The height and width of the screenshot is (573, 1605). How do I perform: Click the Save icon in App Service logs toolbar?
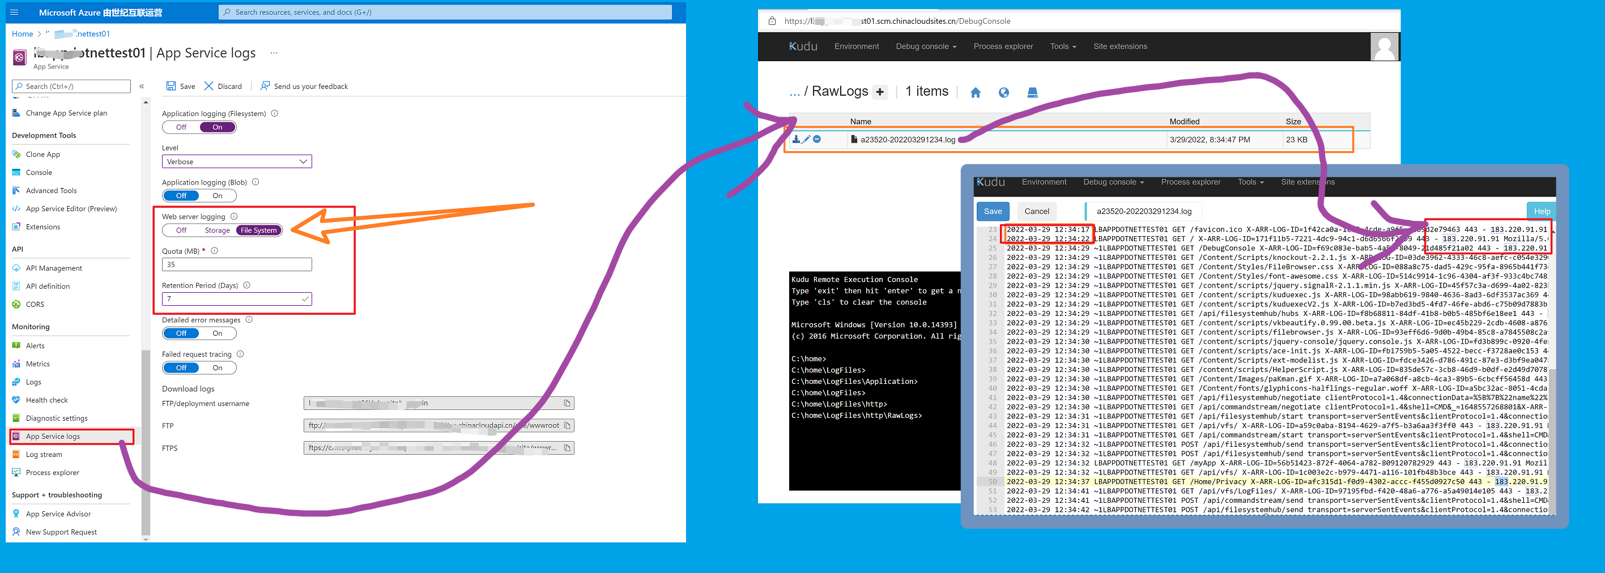click(171, 86)
